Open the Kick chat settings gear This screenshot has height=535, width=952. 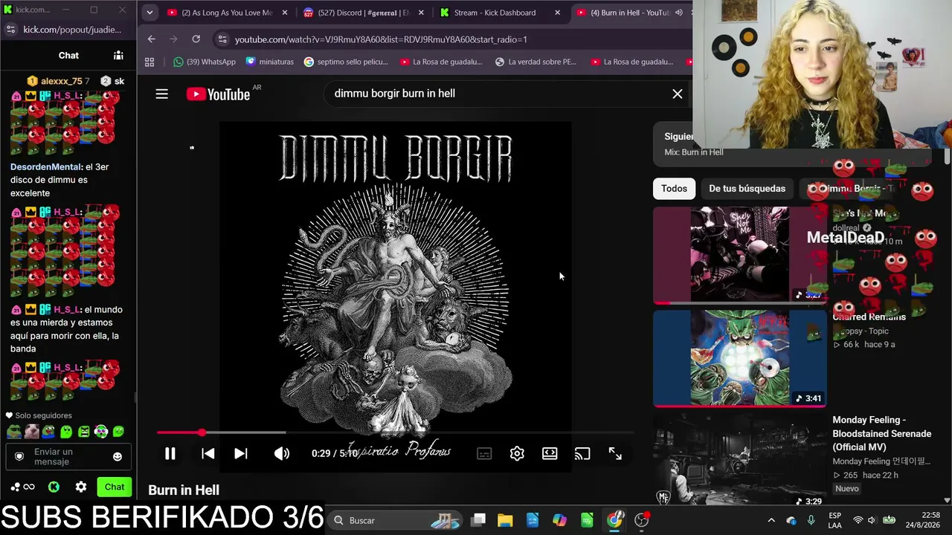click(81, 487)
